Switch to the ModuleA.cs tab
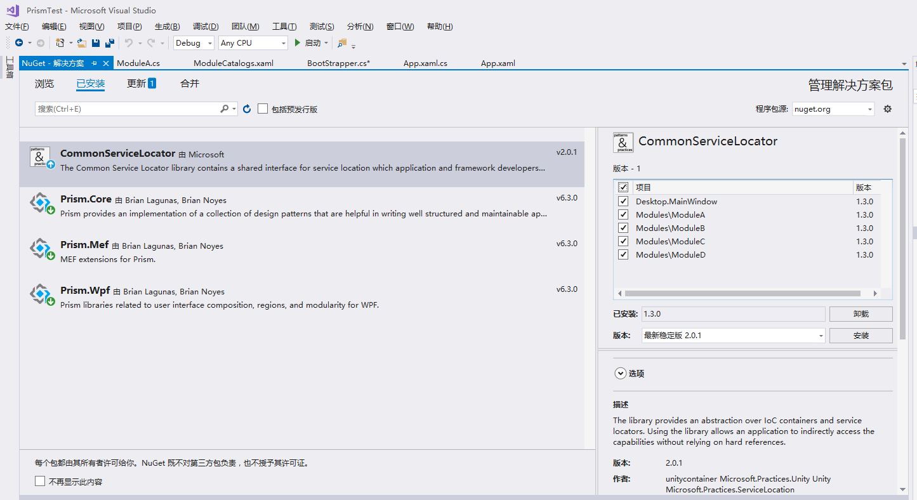The height and width of the screenshot is (500, 917). (x=138, y=63)
